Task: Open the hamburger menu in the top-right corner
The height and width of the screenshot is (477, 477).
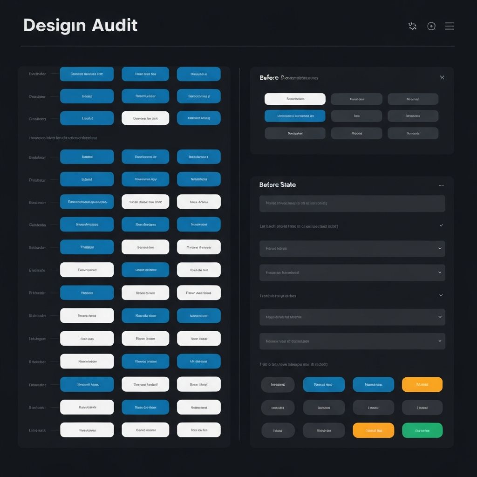Action: 449,26
